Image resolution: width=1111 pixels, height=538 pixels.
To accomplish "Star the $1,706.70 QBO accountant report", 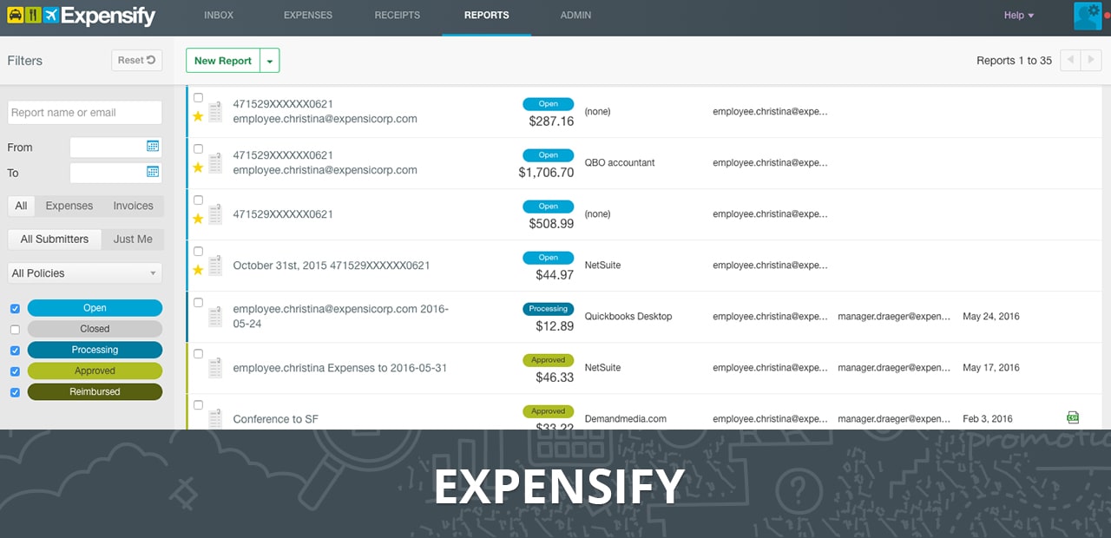I will tap(198, 167).
